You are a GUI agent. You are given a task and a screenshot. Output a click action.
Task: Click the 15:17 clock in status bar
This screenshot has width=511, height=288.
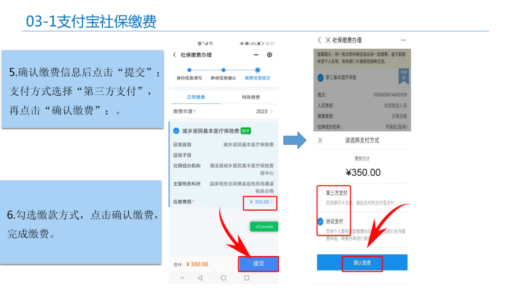(x=270, y=44)
